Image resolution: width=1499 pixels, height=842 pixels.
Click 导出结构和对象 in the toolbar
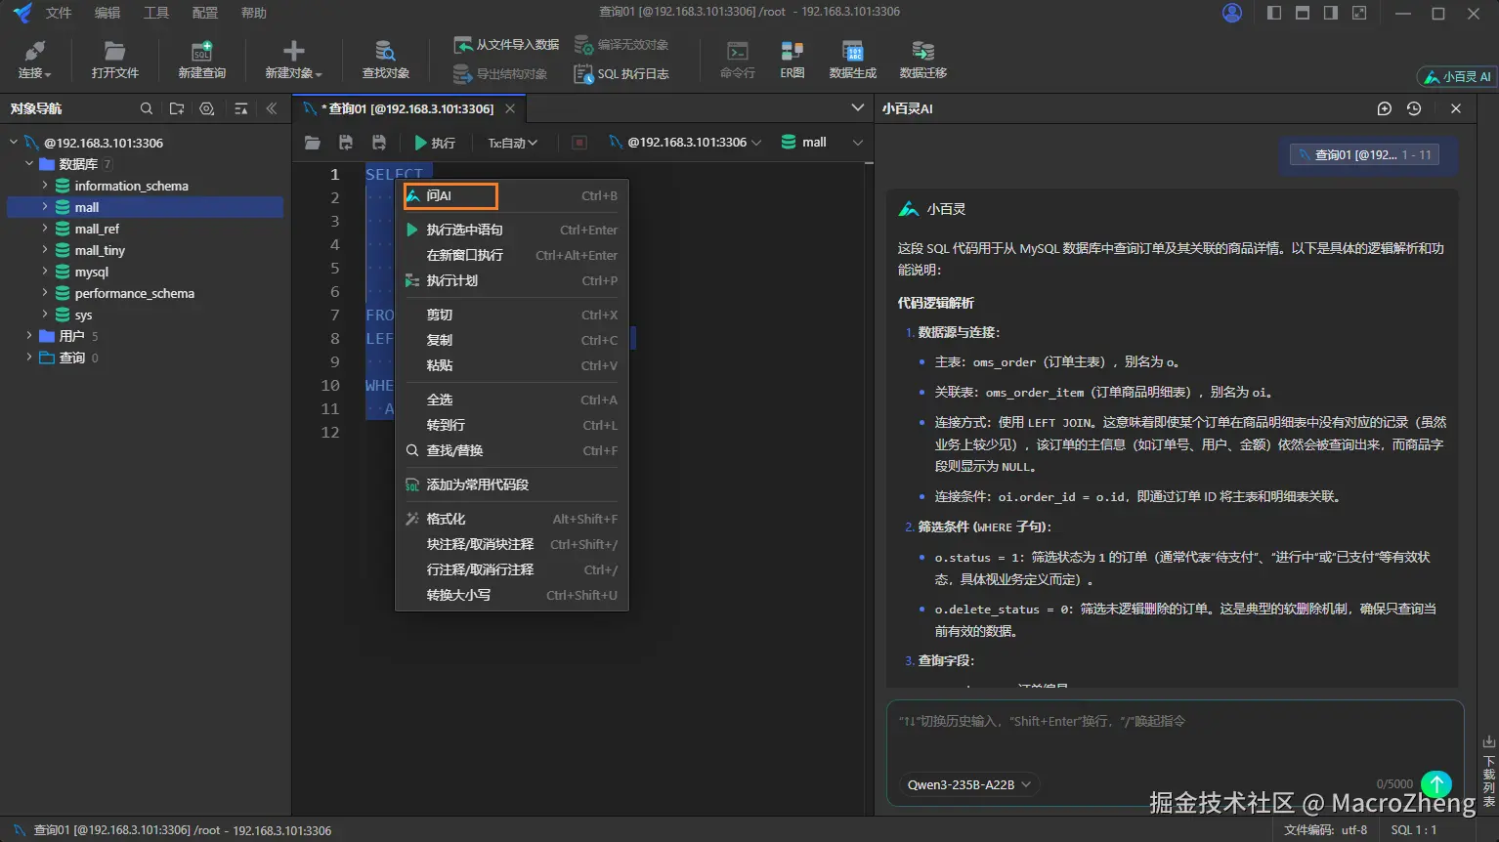click(x=499, y=74)
